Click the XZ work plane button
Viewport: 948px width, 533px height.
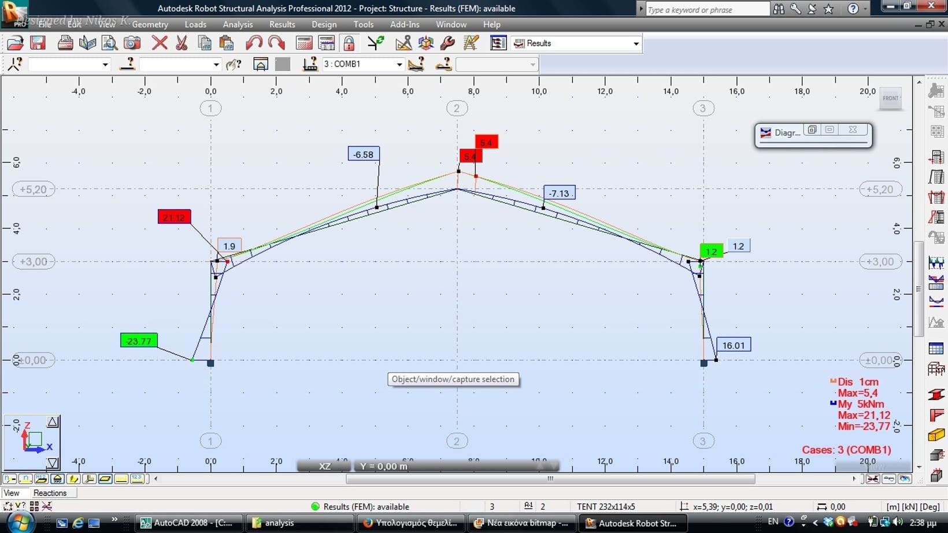[324, 466]
